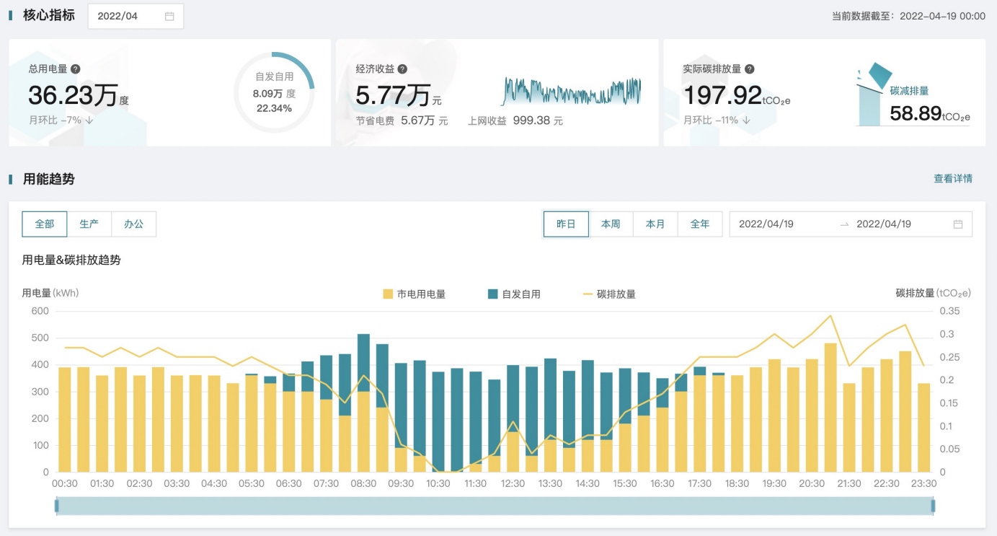Switch to the 生产 tab
This screenshot has height=536, width=997.
89,224
